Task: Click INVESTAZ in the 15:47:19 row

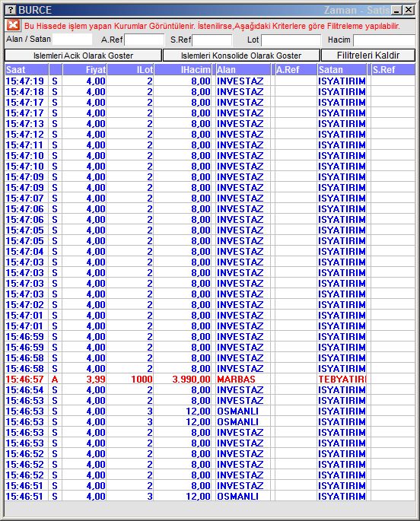Action: 240,81
